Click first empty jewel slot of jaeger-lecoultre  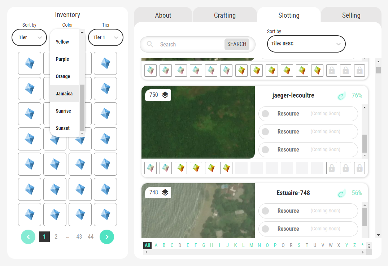[241, 168]
